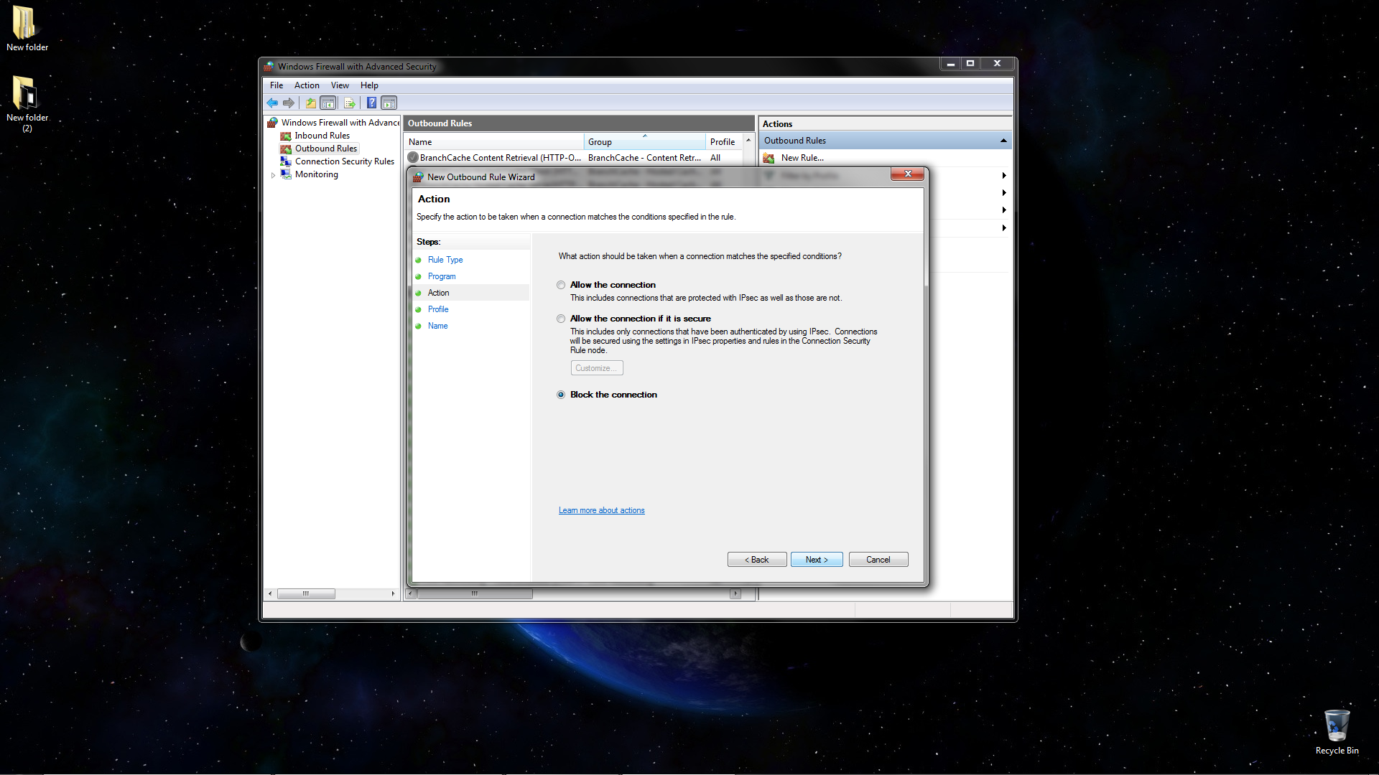Collapse the Outbound Rules actions section

tap(1003, 141)
